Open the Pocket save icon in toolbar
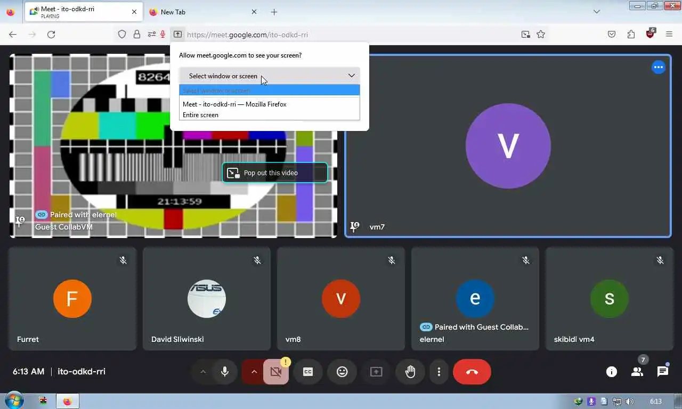This screenshot has height=409, width=682. (612, 35)
